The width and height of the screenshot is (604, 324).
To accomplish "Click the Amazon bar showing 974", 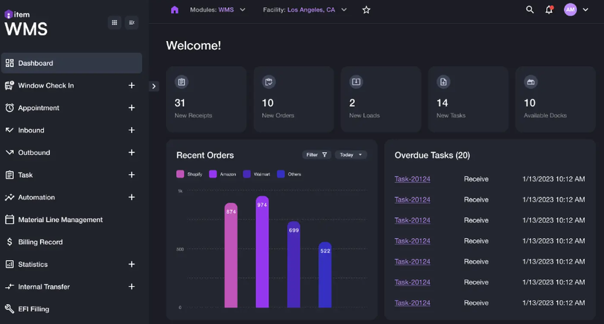I will pos(262,254).
